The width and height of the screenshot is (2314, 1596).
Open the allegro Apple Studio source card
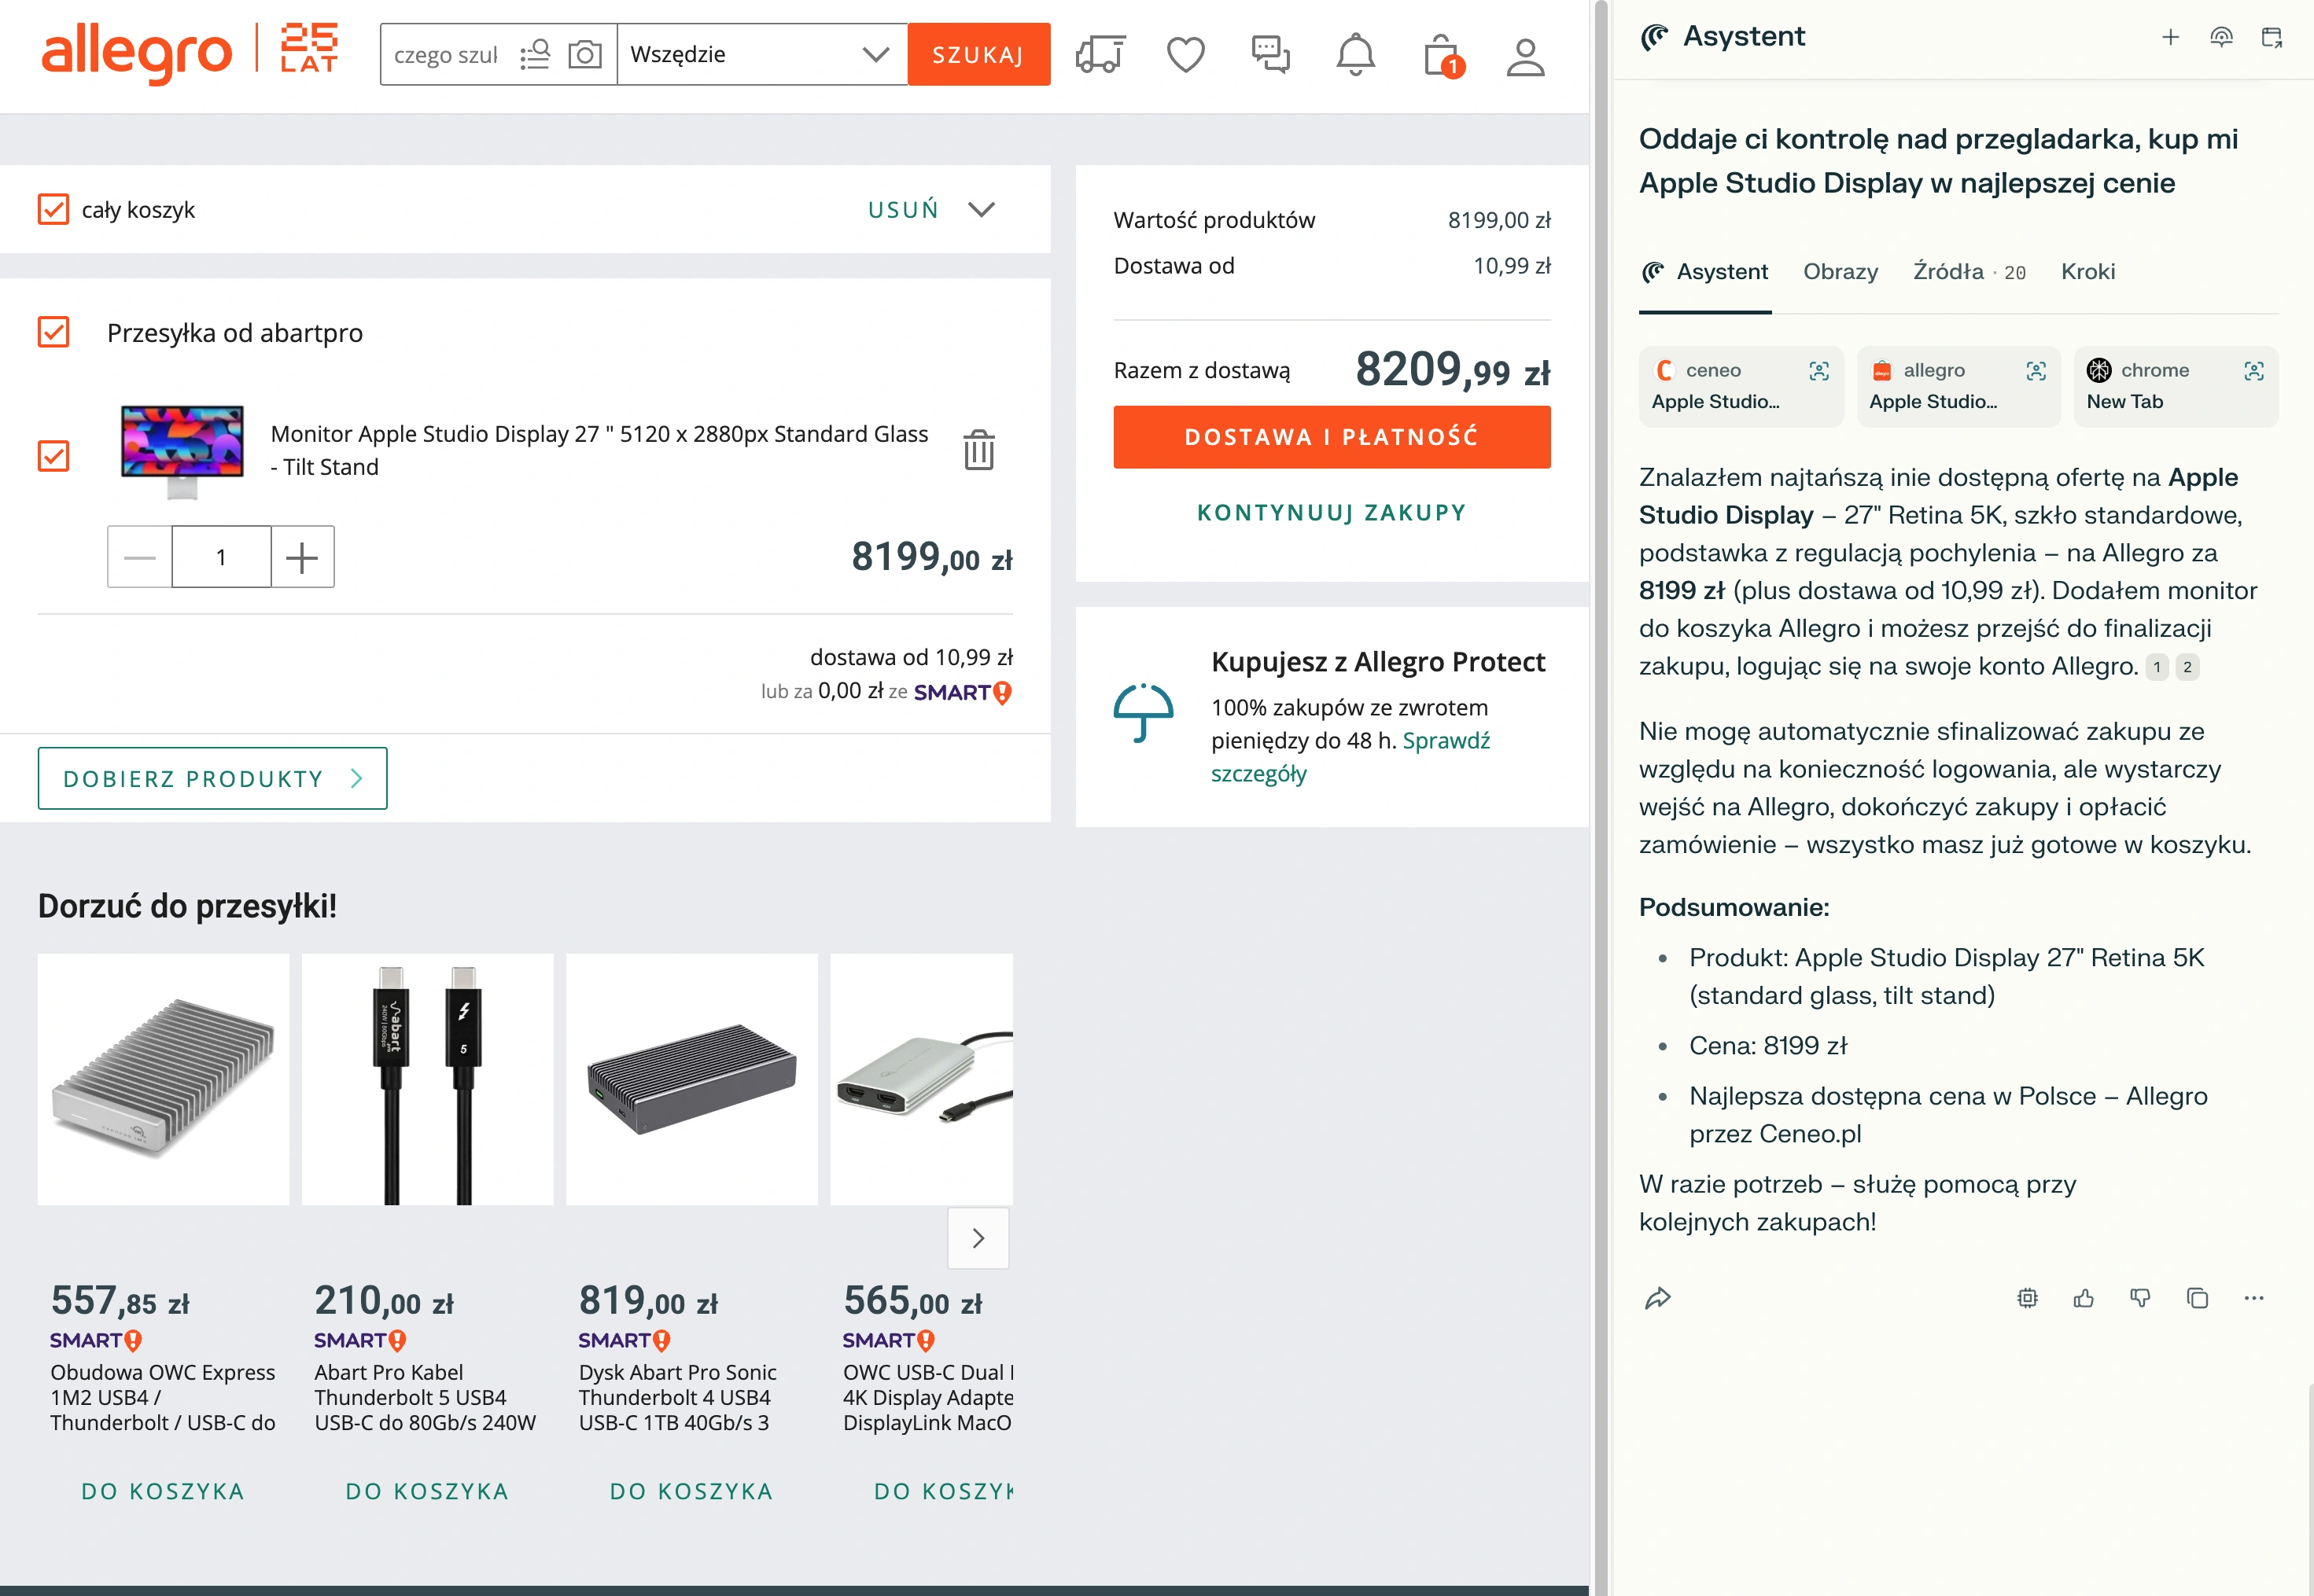click(x=1958, y=386)
